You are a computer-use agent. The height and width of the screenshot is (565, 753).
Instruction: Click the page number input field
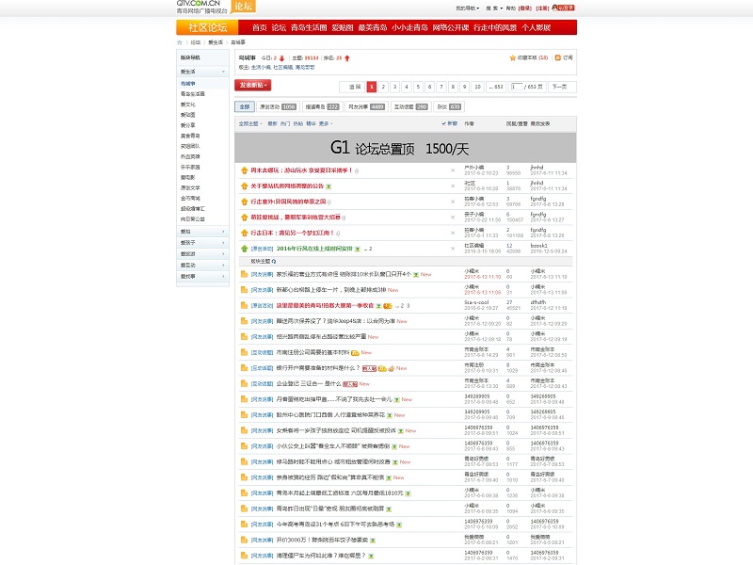[516, 87]
